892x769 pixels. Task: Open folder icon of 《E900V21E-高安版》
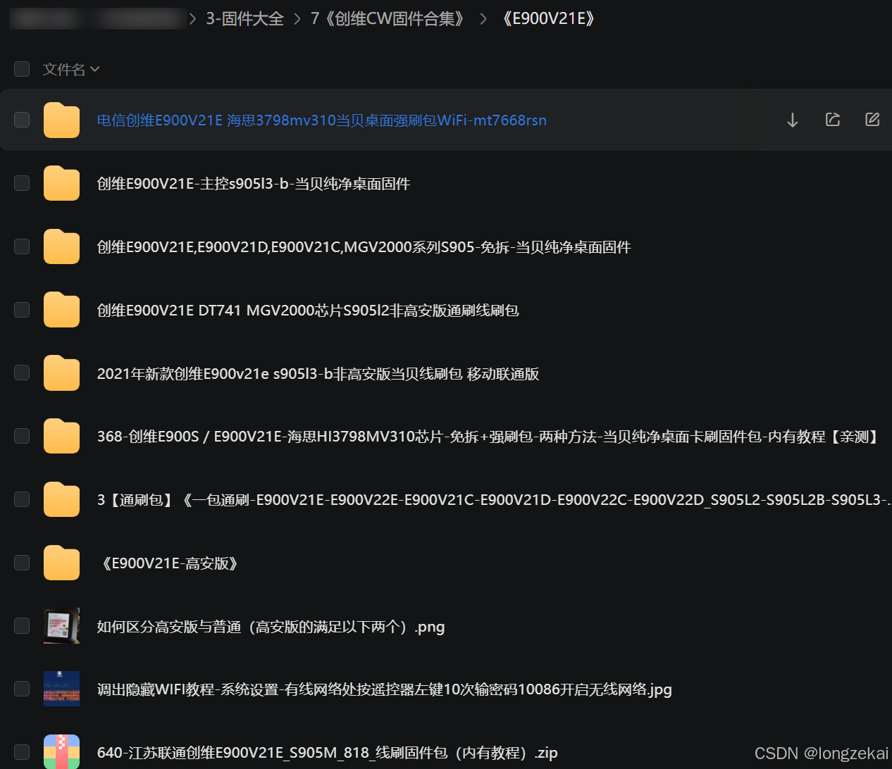(61, 563)
